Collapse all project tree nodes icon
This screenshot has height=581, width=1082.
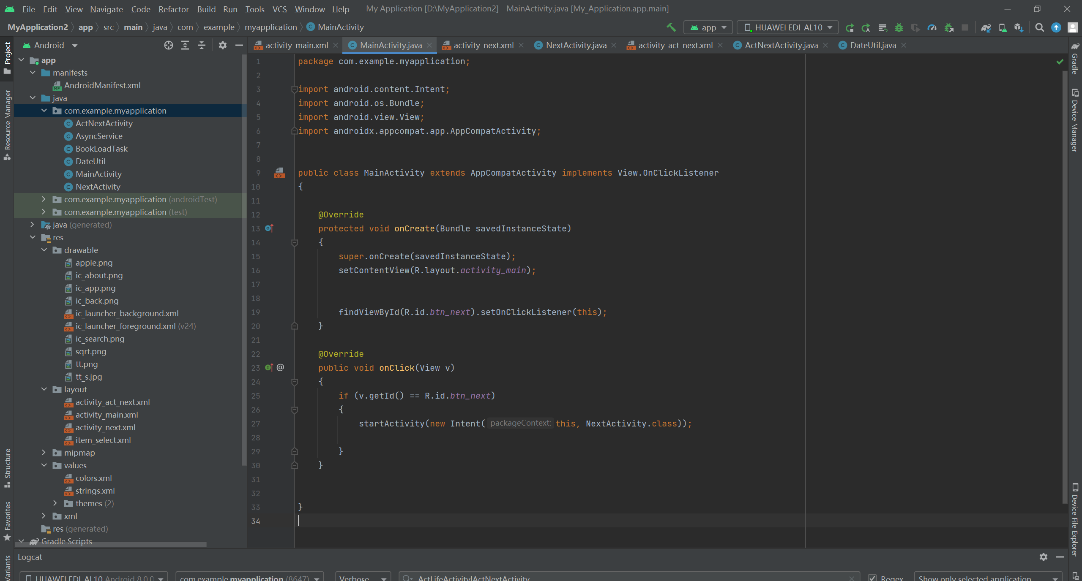point(202,45)
